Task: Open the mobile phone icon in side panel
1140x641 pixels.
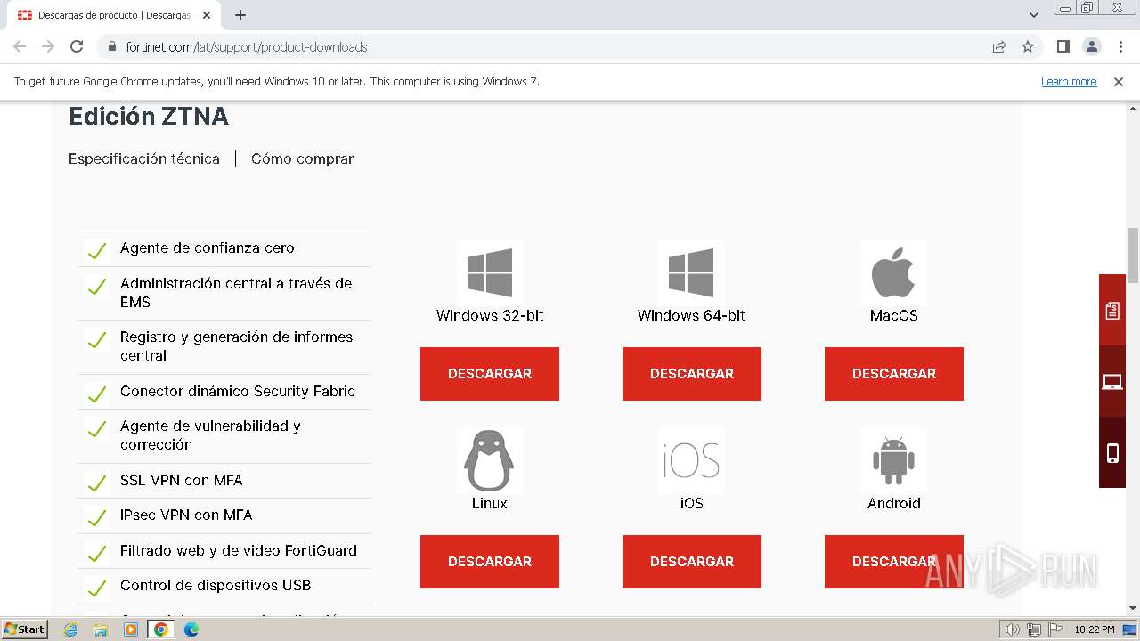Action: 1112,453
